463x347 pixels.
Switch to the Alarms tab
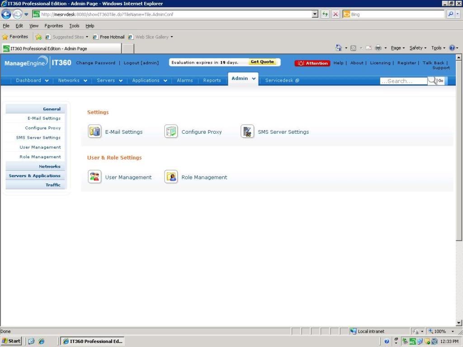[185, 80]
